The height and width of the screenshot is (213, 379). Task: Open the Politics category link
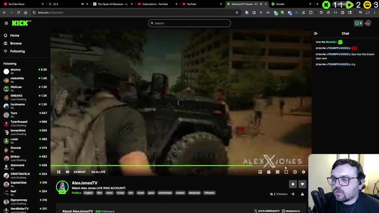[x=76, y=193]
